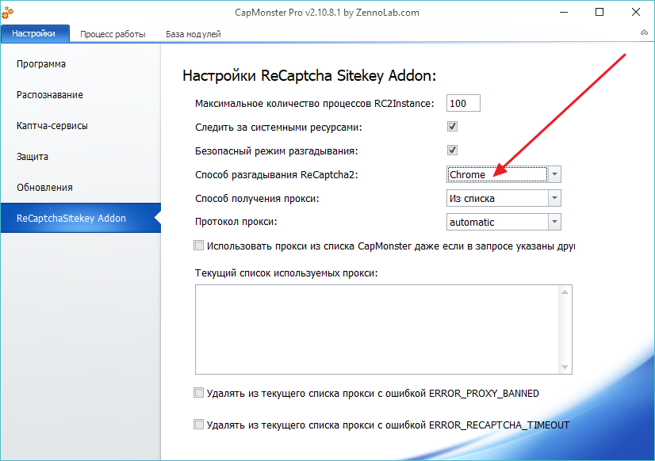Enable removing proxies with ERROR_RECAPTCHA_TIMEOUT
Screen dimensions: 655x461
click(198, 425)
